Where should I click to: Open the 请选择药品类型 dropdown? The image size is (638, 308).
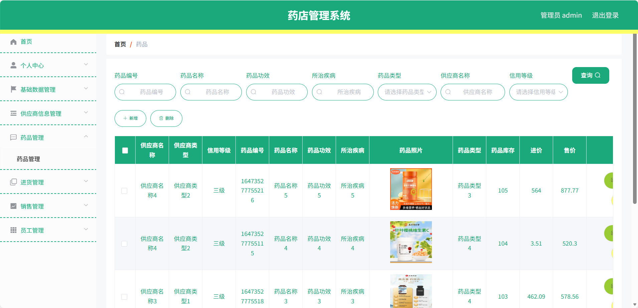(x=407, y=92)
